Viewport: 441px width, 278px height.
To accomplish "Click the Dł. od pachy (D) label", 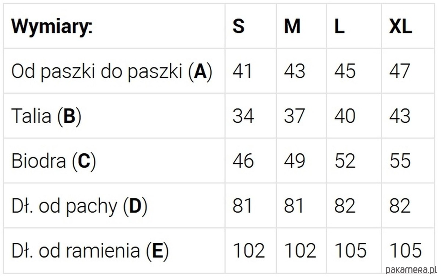I will (79, 206).
